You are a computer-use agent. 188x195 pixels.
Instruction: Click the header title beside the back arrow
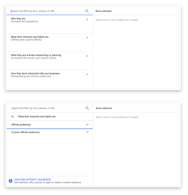[37, 116]
